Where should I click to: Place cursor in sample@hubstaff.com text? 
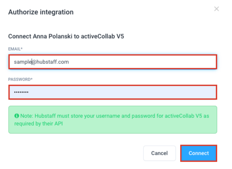click(41, 62)
